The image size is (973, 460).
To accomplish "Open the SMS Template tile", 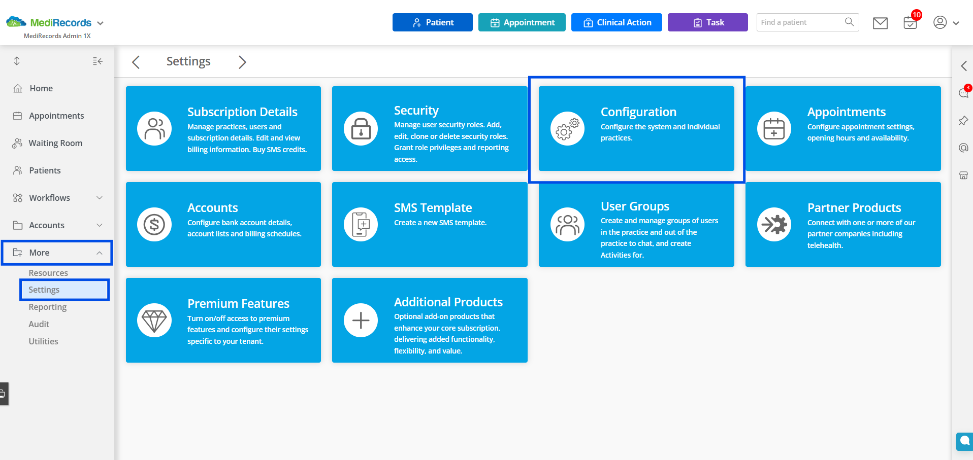I will pos(430,224).
